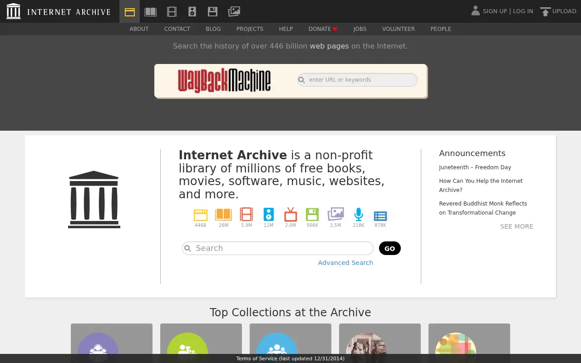
Task: Open the Video film icon in top bar
Action: coord(172,12)
